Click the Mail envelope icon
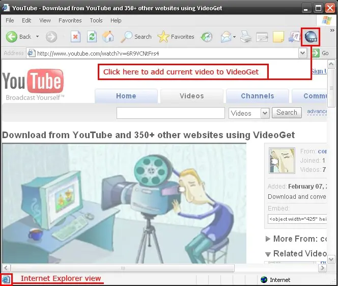Viewport: 338px width, 286px height. point(226,37)
